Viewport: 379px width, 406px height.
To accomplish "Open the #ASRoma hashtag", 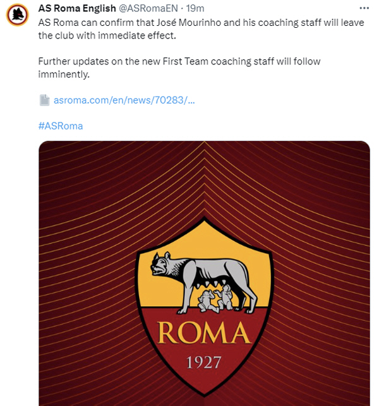I will coord(61,126).
